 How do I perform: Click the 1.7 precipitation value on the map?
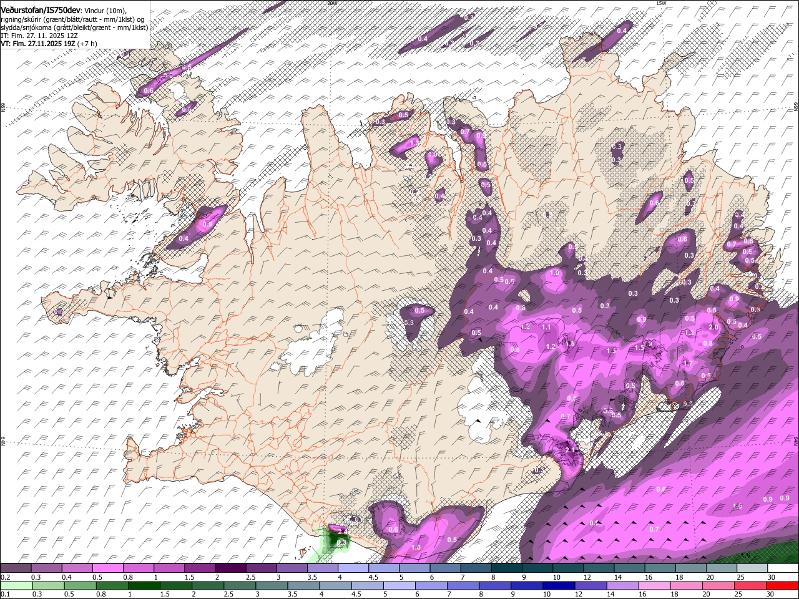[x=688, y=363]
